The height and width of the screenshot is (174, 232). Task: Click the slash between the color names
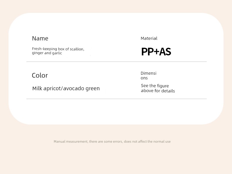click(x=62, y=88)
